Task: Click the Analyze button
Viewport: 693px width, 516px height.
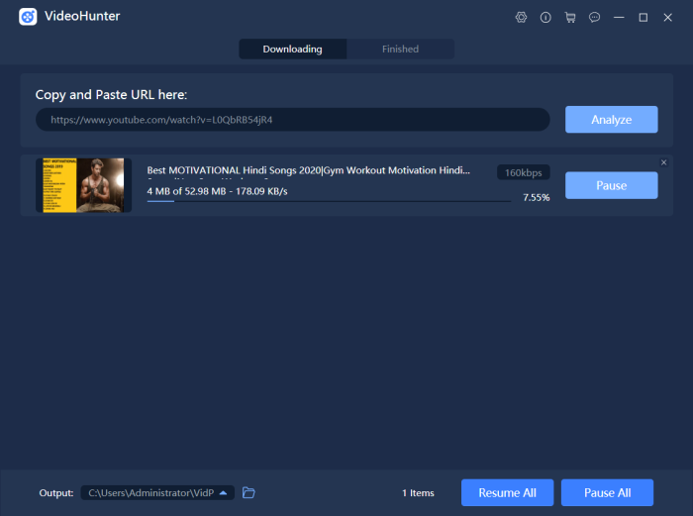Action: pyautogui.click(x=611, y=120)
